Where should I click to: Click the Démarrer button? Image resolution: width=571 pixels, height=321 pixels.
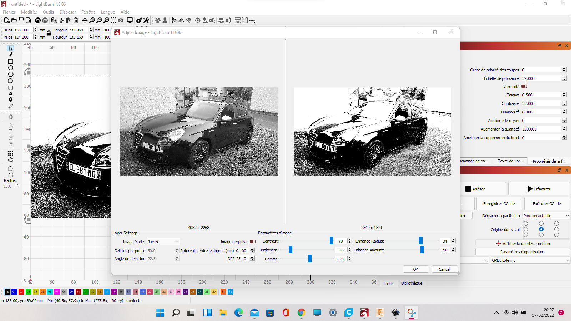tap(539, 189)
